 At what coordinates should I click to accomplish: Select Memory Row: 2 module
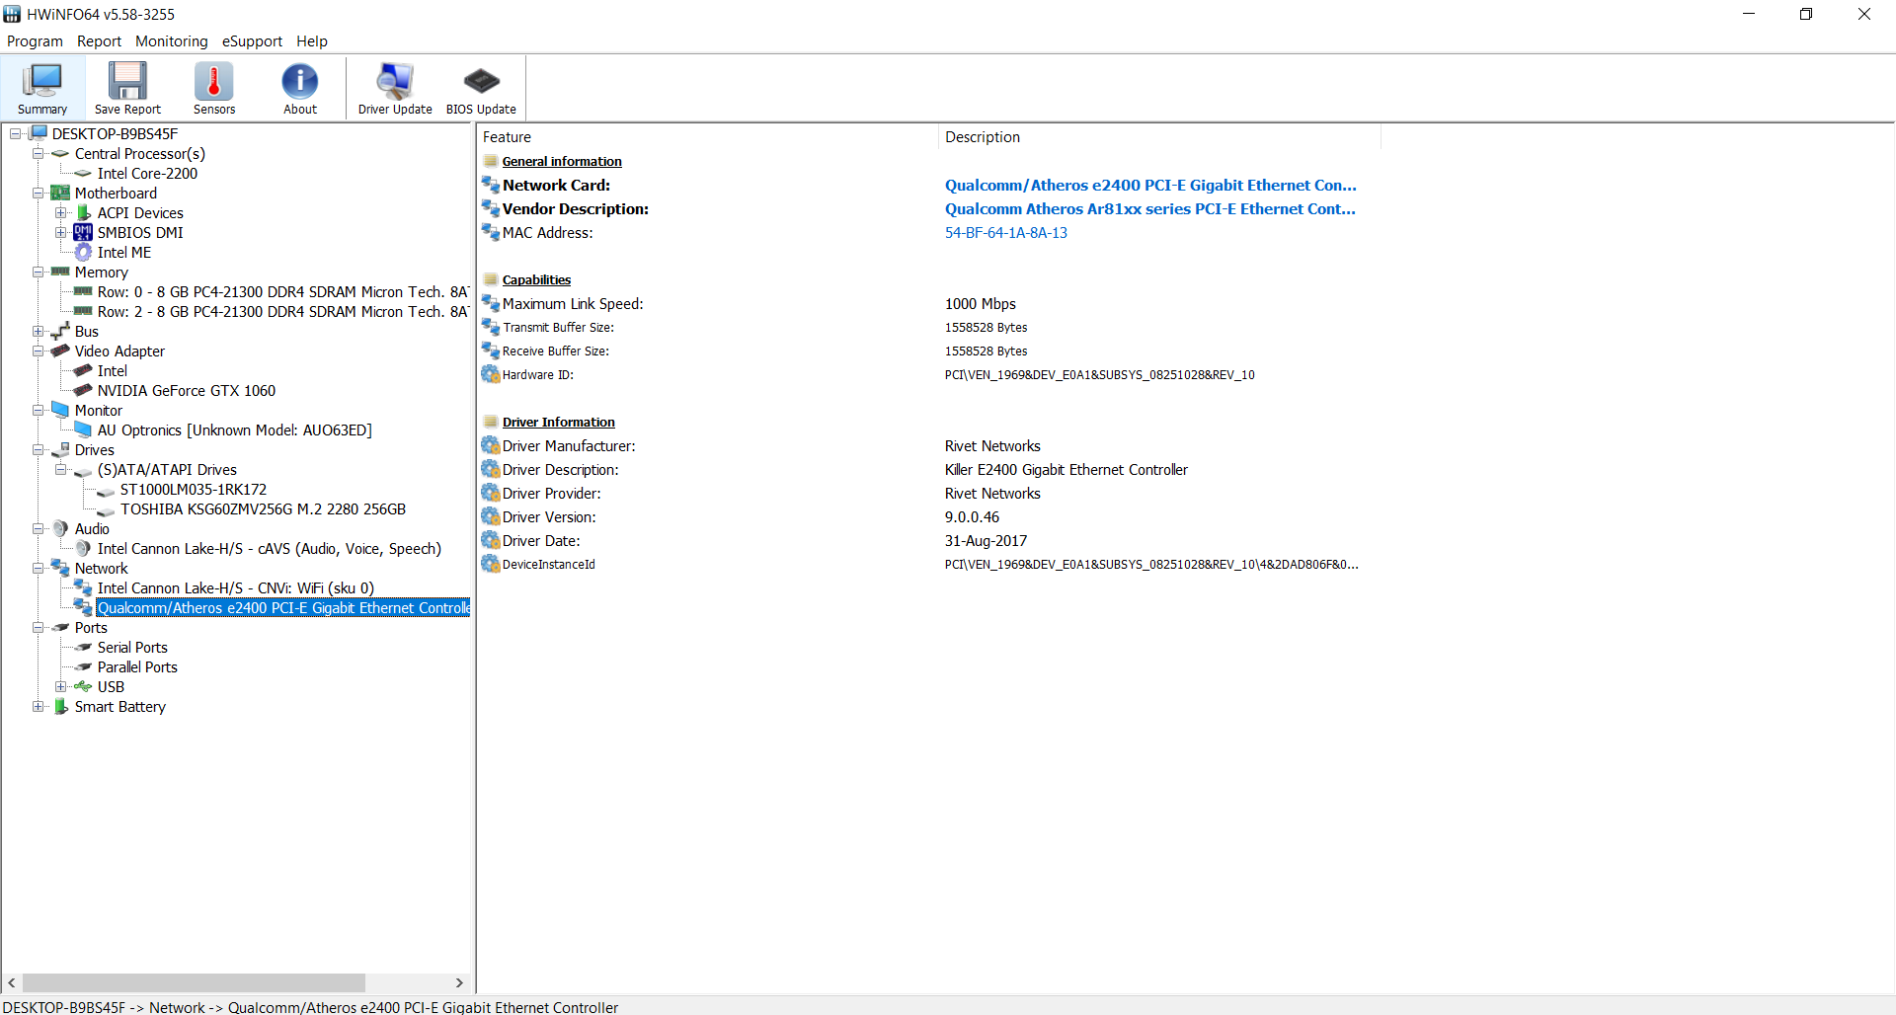(x=282, y=311)
